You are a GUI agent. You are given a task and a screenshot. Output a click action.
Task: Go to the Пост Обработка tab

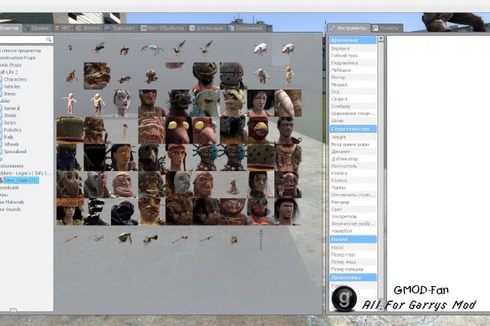tap(163, 28)
